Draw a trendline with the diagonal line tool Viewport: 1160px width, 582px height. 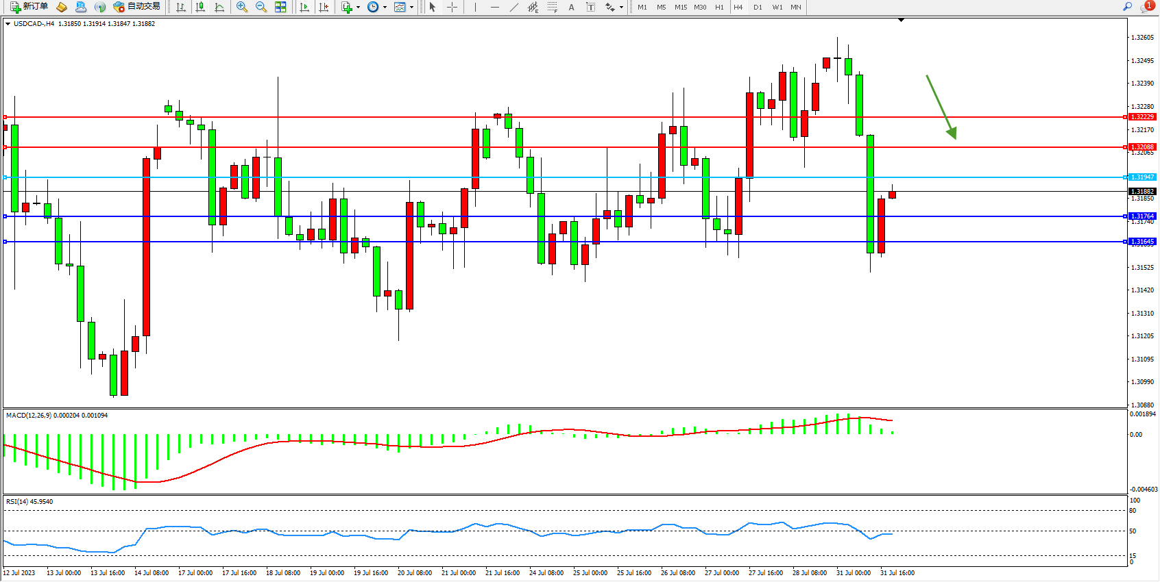(513, 7)
